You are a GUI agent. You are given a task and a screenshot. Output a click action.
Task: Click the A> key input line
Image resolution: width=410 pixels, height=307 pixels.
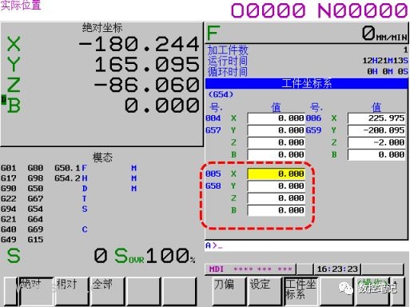tap(306, 245)
